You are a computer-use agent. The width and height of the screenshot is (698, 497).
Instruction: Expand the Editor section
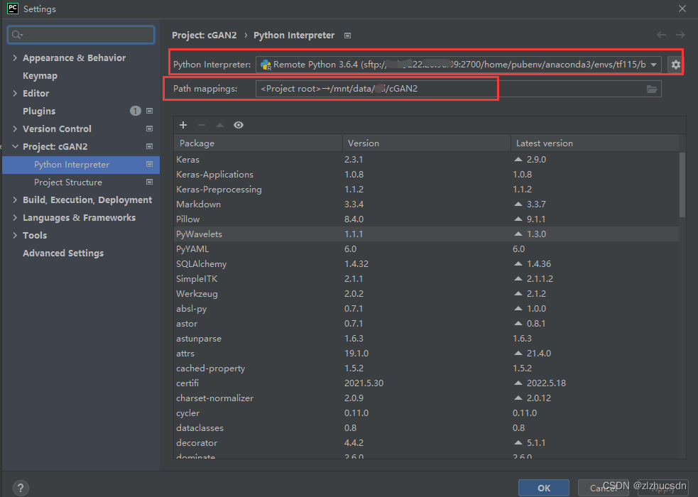pos(15,94)
